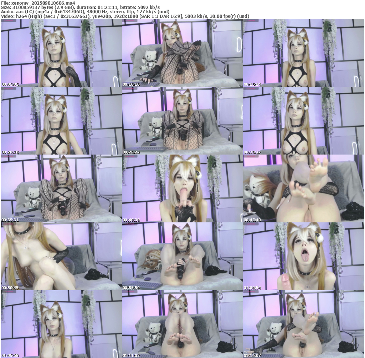Pick the thumbnail stamped 00:50:45

click(x=61, y=256)
